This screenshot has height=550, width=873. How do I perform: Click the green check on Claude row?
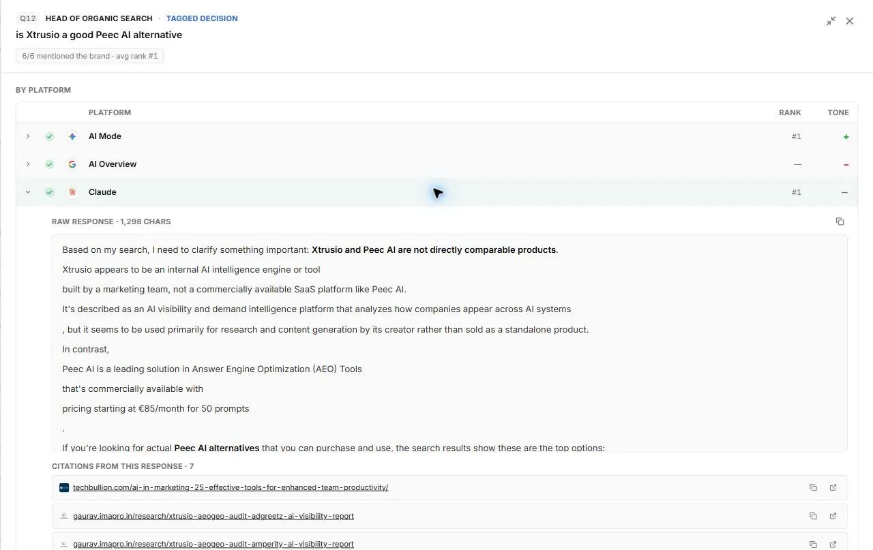(50, 192)
